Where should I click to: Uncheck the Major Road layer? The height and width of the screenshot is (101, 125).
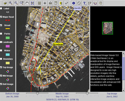click(1, 17)
